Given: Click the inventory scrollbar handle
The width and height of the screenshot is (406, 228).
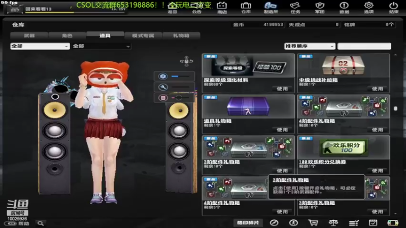Looking at the screenshot, I should coord(395,108).
